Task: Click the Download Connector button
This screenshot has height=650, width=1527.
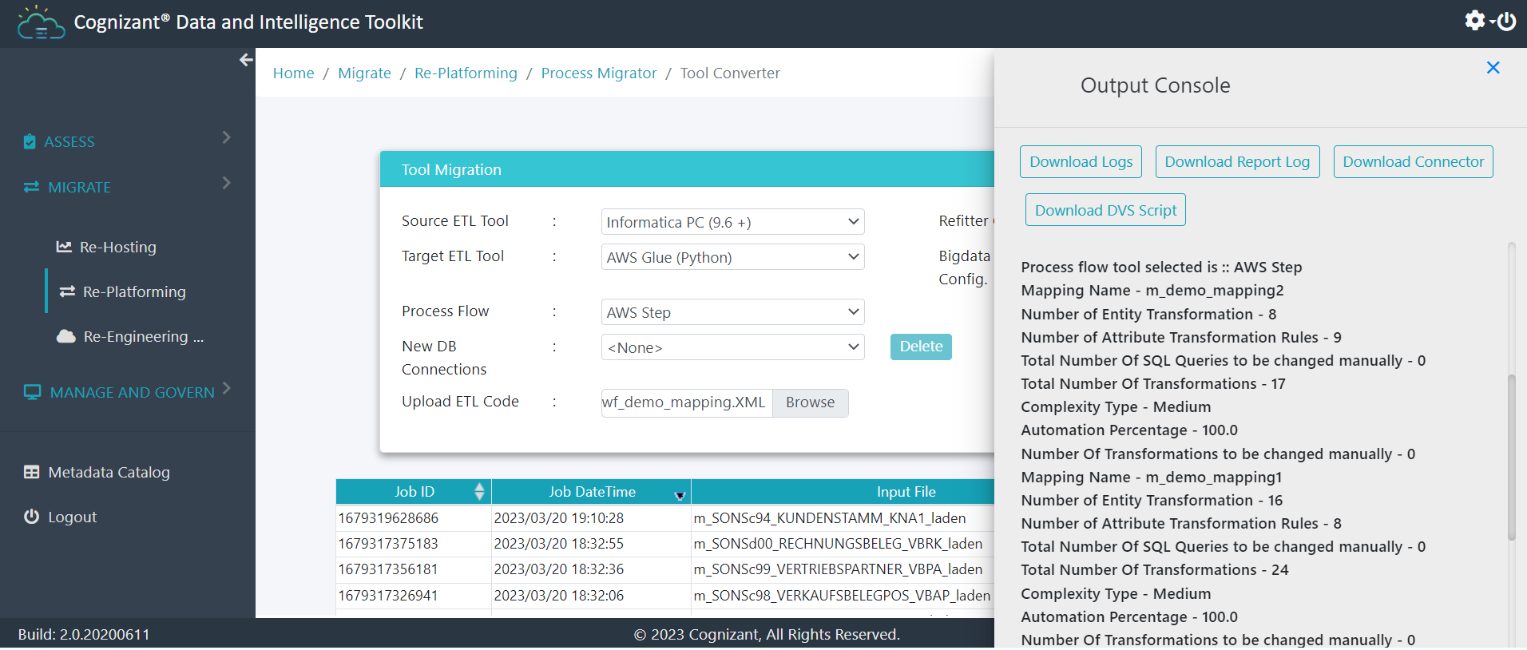Action: [x=1413, y=161]
